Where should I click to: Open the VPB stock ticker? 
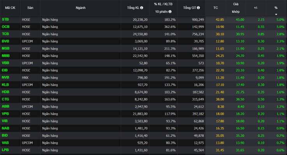click(5, 114)
